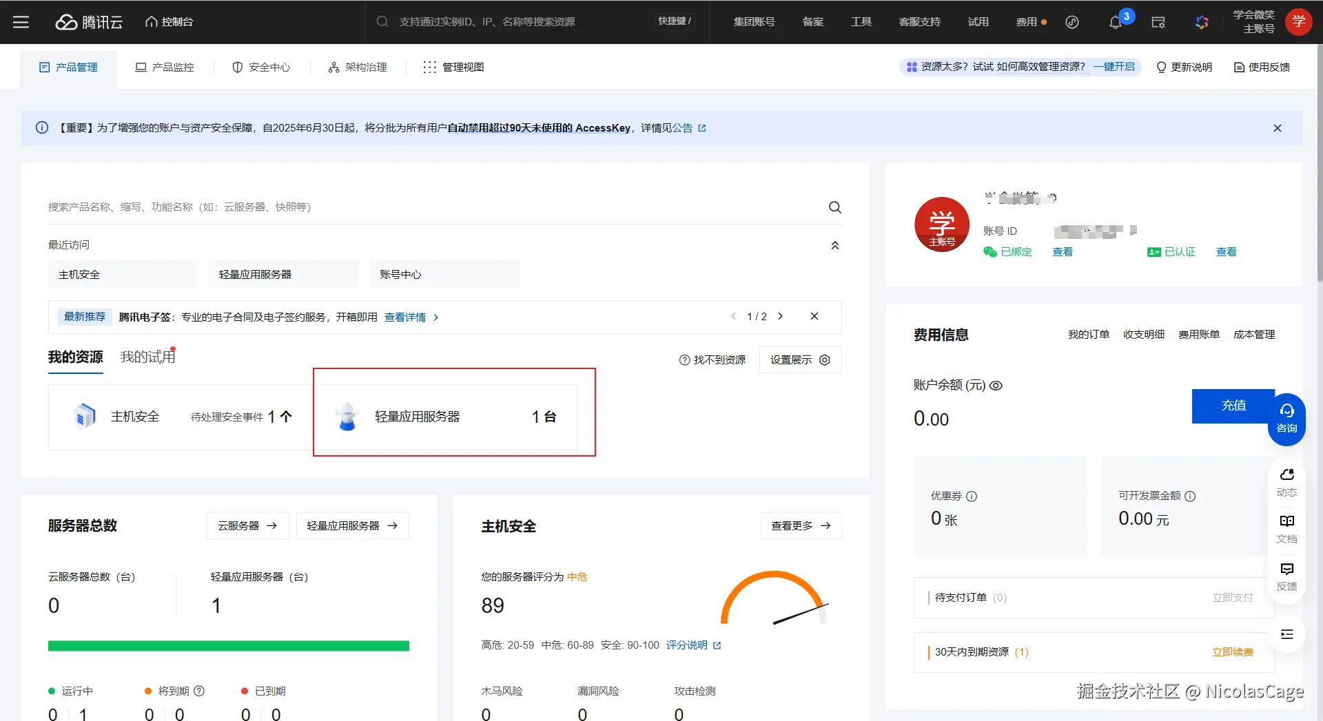This screenshot has height=721, width=1323.
Task: Click 一键开启 resource management link
Action: 1114,67
